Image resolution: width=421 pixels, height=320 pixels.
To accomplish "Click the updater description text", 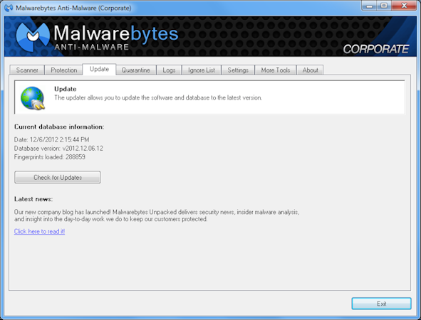I will [x=158, y=97].
